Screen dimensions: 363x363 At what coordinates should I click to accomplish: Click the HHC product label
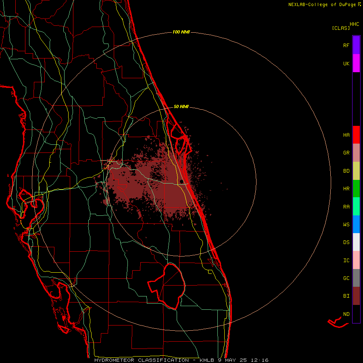[354, 24]
